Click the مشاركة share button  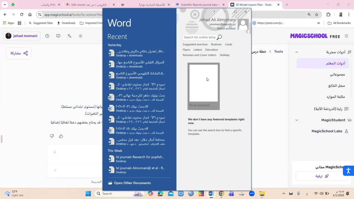pyautogui.click(x=19, y=53)
